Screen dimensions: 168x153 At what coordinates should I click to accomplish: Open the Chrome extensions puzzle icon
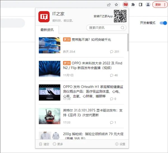pos(133,4)
